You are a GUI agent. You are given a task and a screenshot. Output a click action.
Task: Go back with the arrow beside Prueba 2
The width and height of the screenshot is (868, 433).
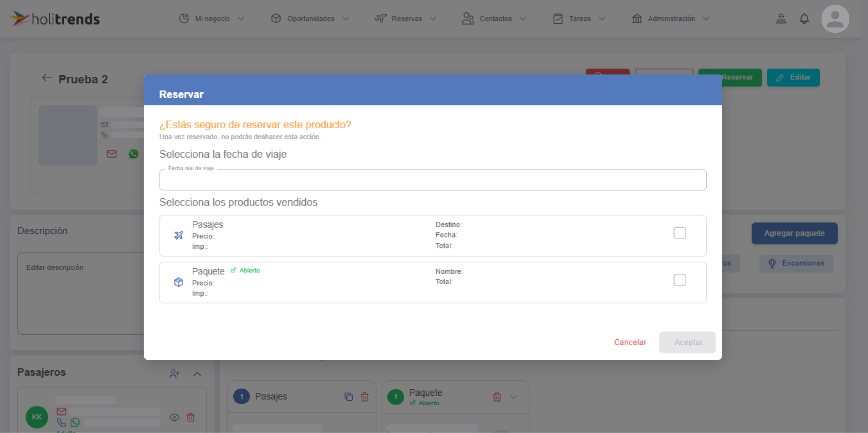tap(46, 78)
